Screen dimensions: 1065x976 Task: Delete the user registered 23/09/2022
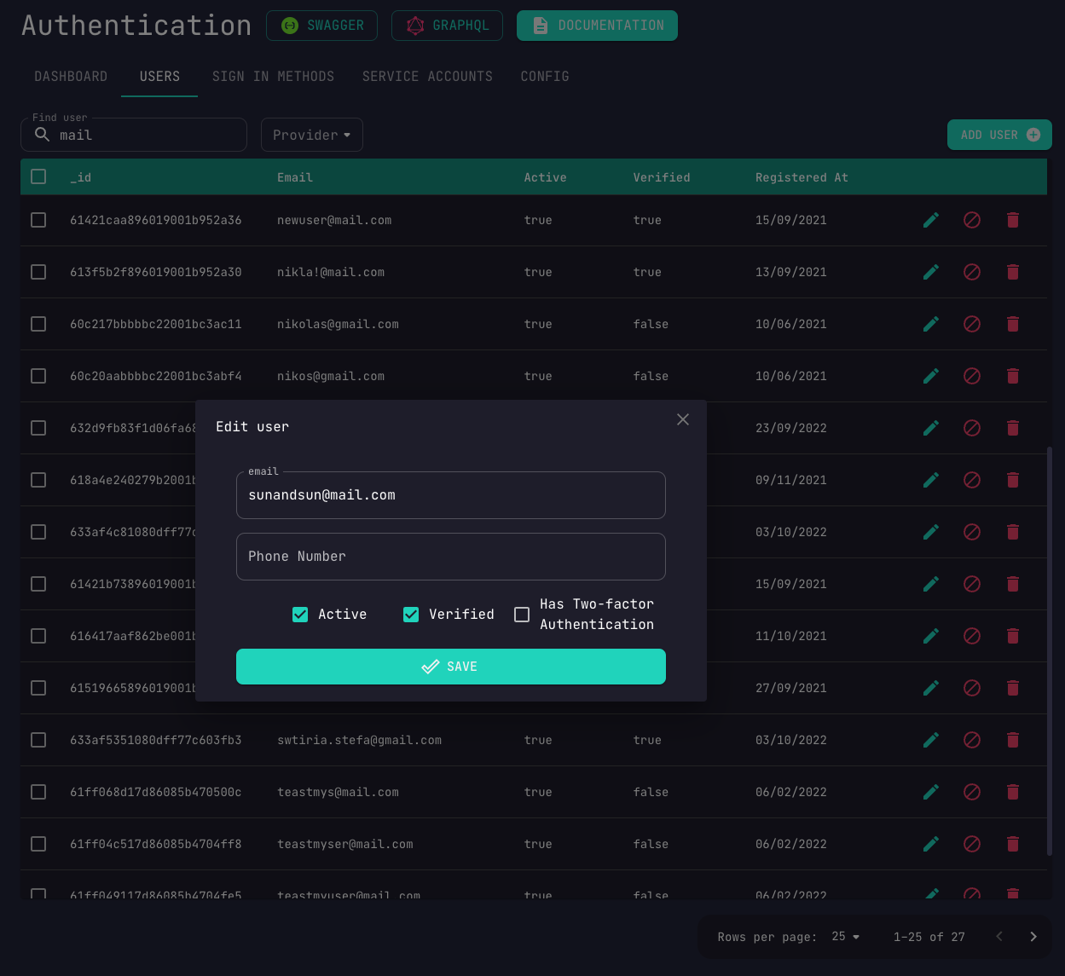click(x=1013, y=428)
